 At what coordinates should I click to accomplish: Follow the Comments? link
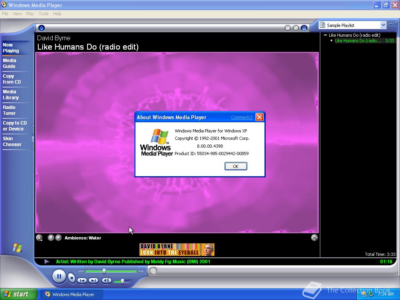(241, 117)
